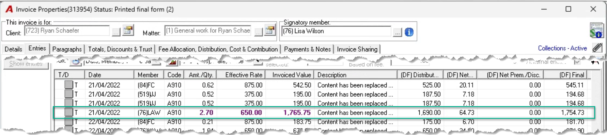Click the amount 2.70 cell
The width and height of the screenshot is (607, 135).
(x=206, y=113)
